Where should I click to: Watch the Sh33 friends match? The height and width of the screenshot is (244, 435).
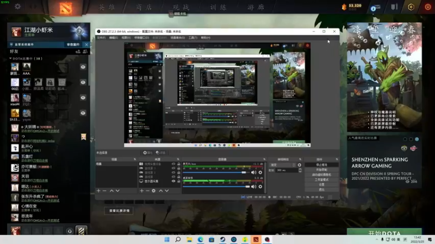(83, 113)
